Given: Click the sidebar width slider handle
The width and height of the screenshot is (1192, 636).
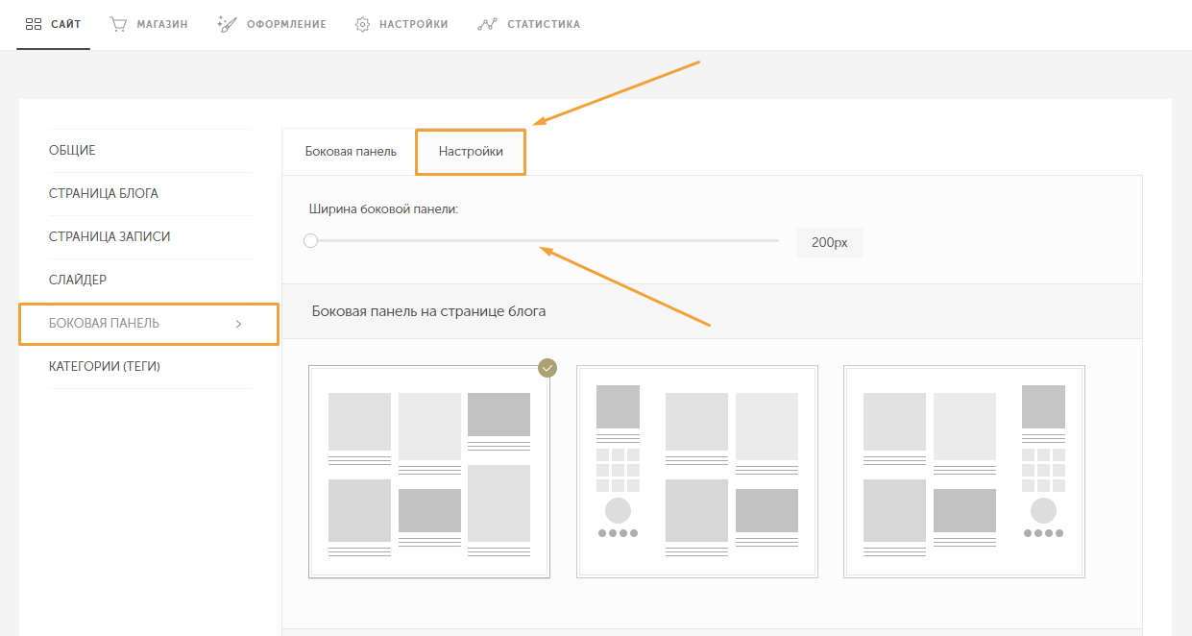Looking at the screenshot, I should pyautogui.click(x=310, y=241).
